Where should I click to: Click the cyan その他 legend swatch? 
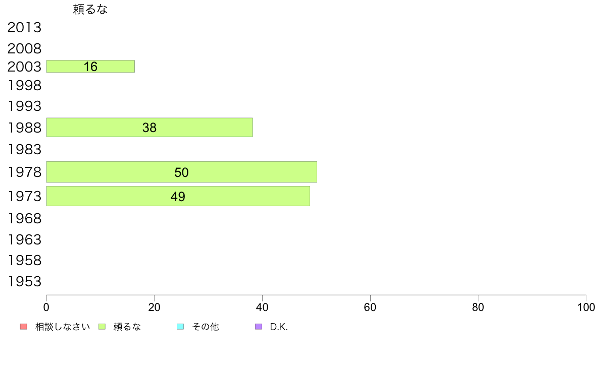[180, 327]
